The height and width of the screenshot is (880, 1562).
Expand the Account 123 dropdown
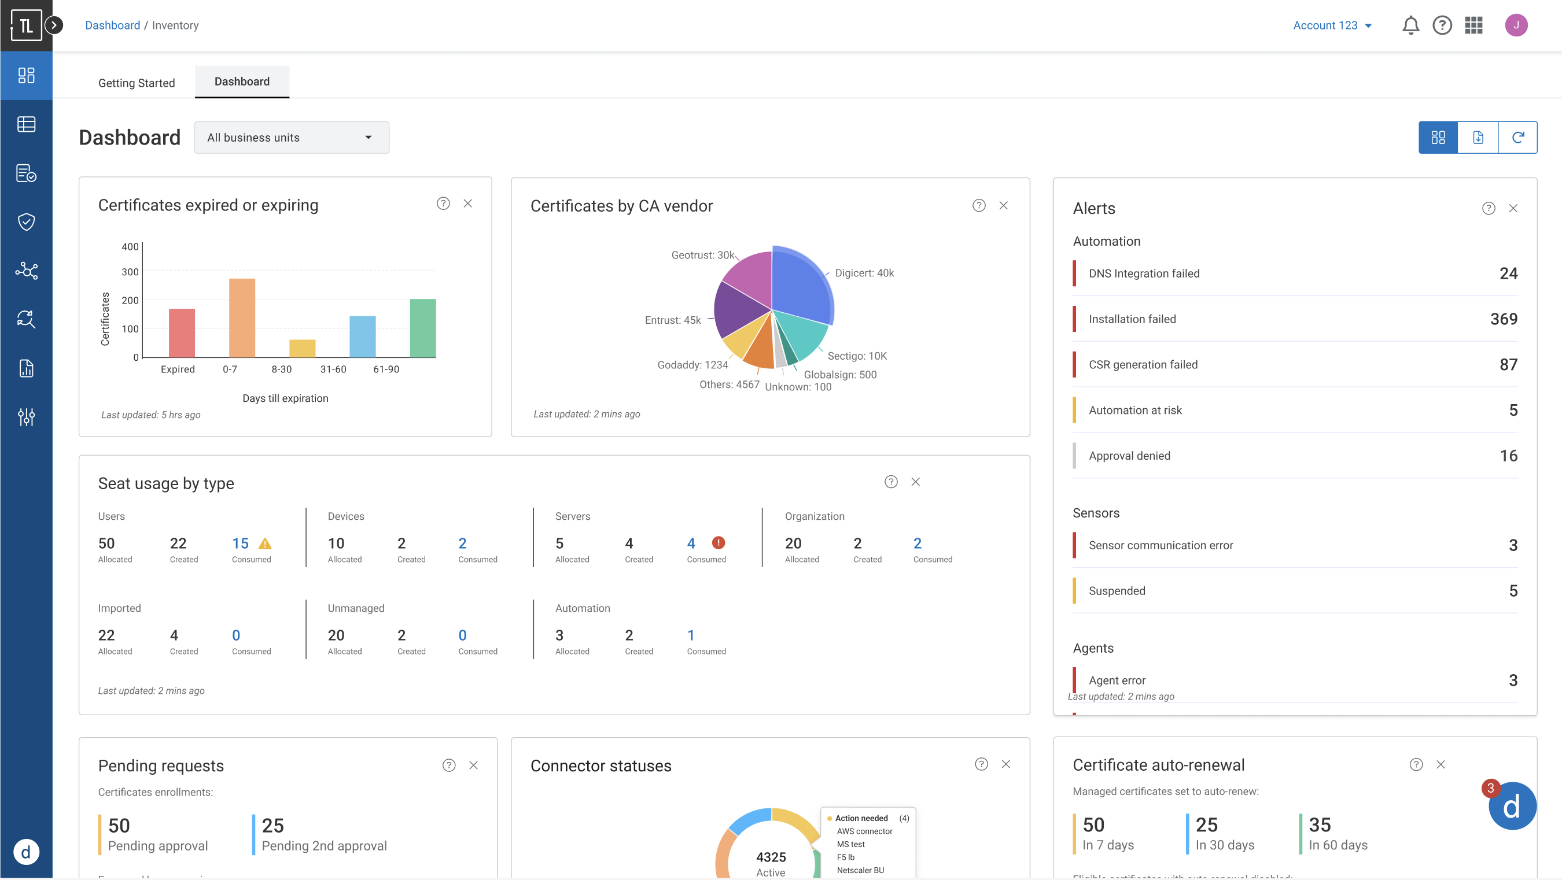(1332, 25)
